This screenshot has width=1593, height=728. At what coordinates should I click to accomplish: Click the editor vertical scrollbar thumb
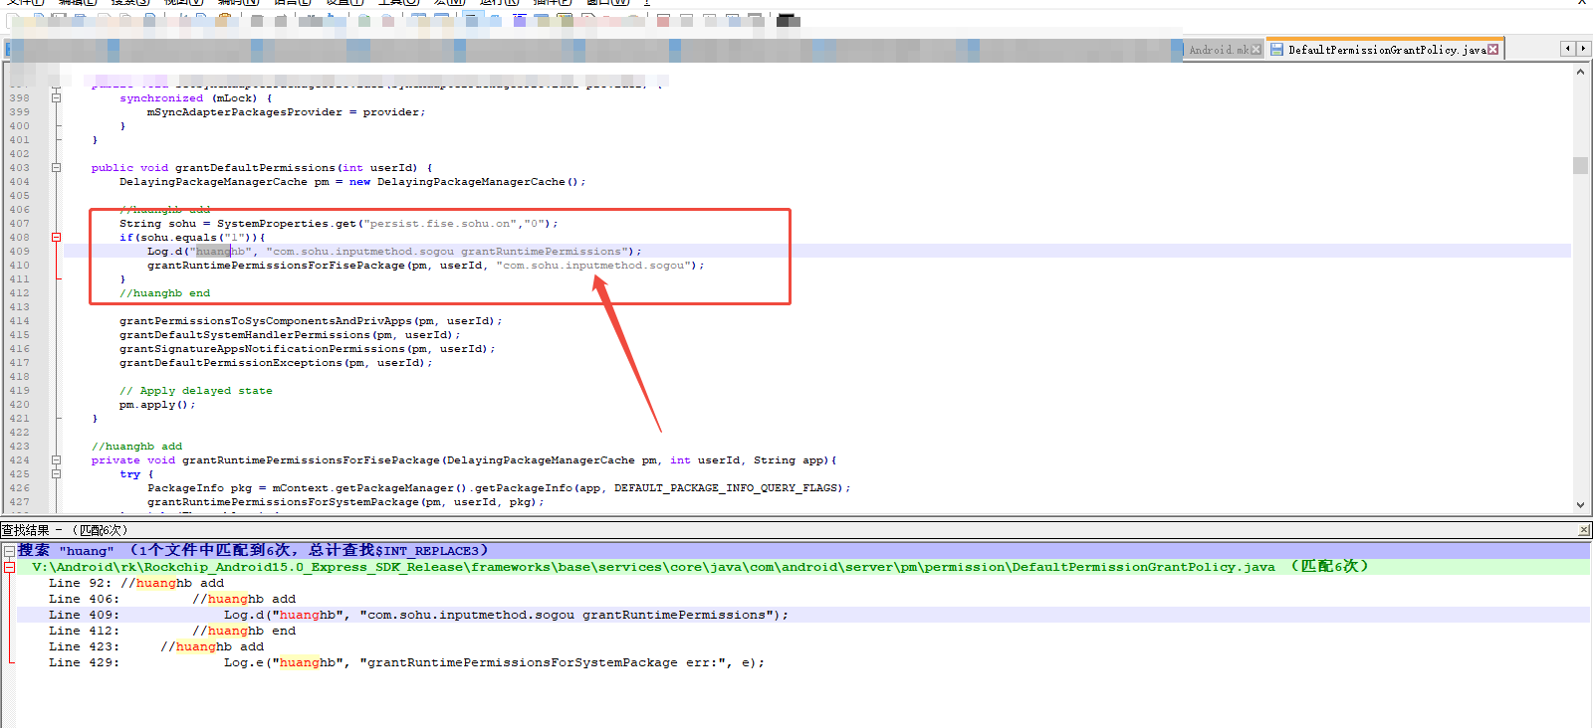[1580, 165]
